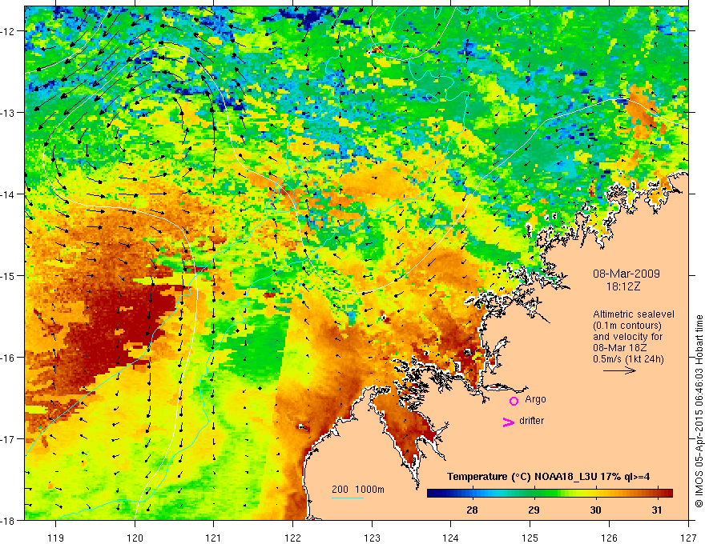The image size is (705, 544).
Task: Click longitude axis label 124
Action: point(451,538)
